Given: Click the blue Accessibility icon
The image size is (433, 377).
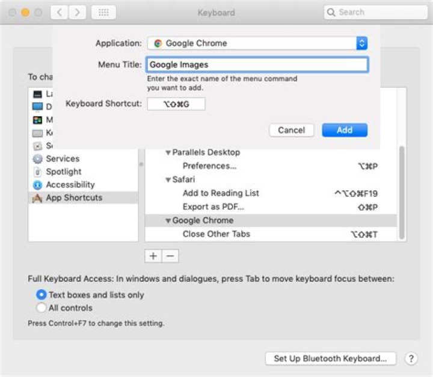Looking at the screenshot, I should [37, 185].
